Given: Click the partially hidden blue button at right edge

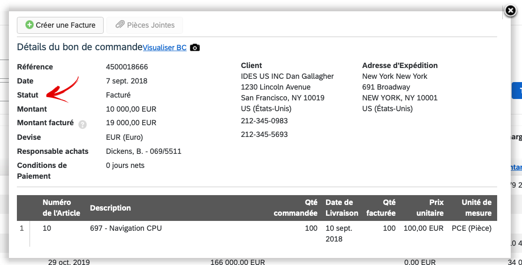Looking at the screenshot, I should point(517,91).
